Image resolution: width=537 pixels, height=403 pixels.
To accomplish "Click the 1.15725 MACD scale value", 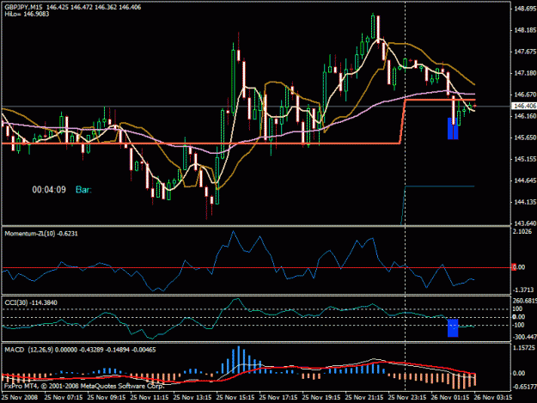I will coord(525,348).
